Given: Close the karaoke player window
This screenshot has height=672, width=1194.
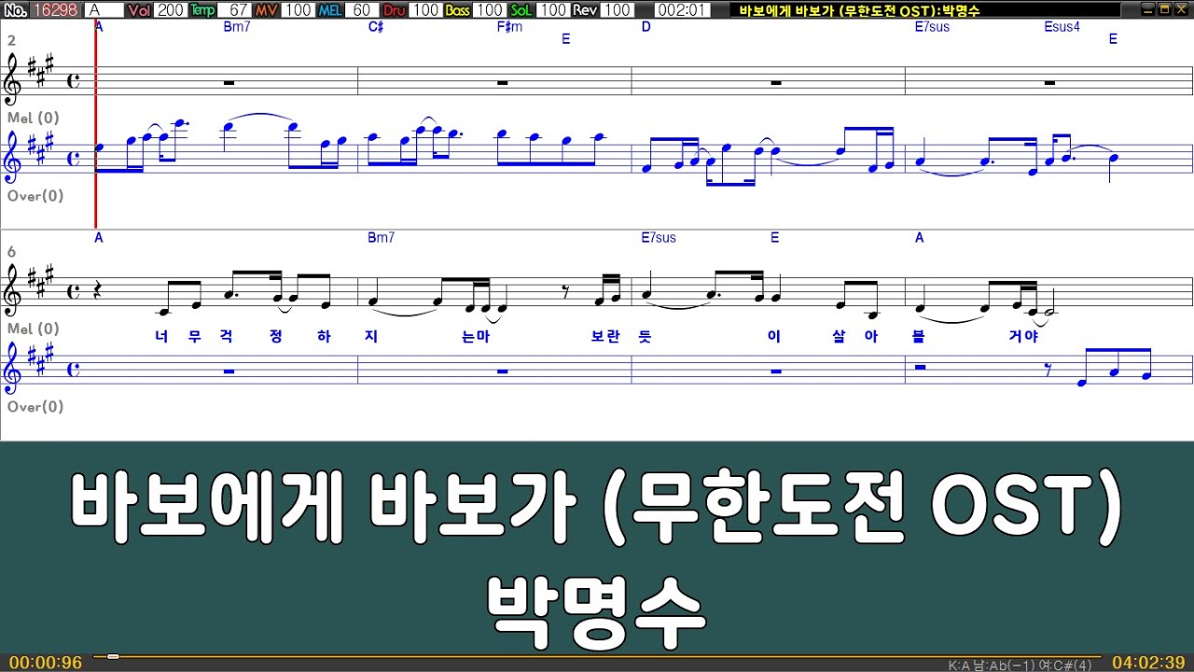Looking at the screenshot, I should coord(1180,9).
